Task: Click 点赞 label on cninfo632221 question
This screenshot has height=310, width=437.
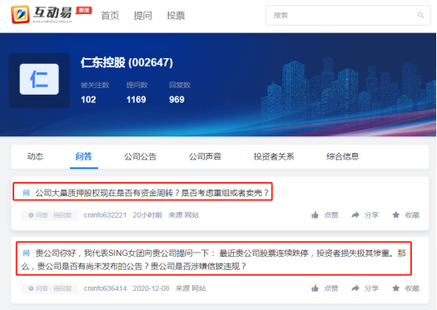Action: coord(330,214)
